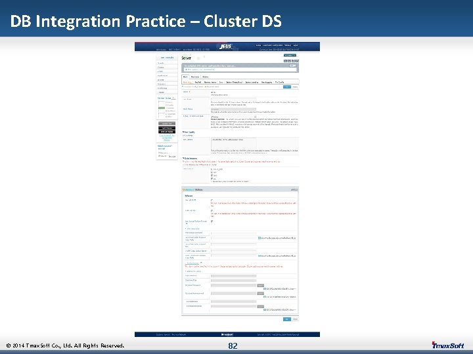The height and width of the screenshot is (354, 473).
Task: Open the System Logging sub-tab
Action: (x=252, y=82)
